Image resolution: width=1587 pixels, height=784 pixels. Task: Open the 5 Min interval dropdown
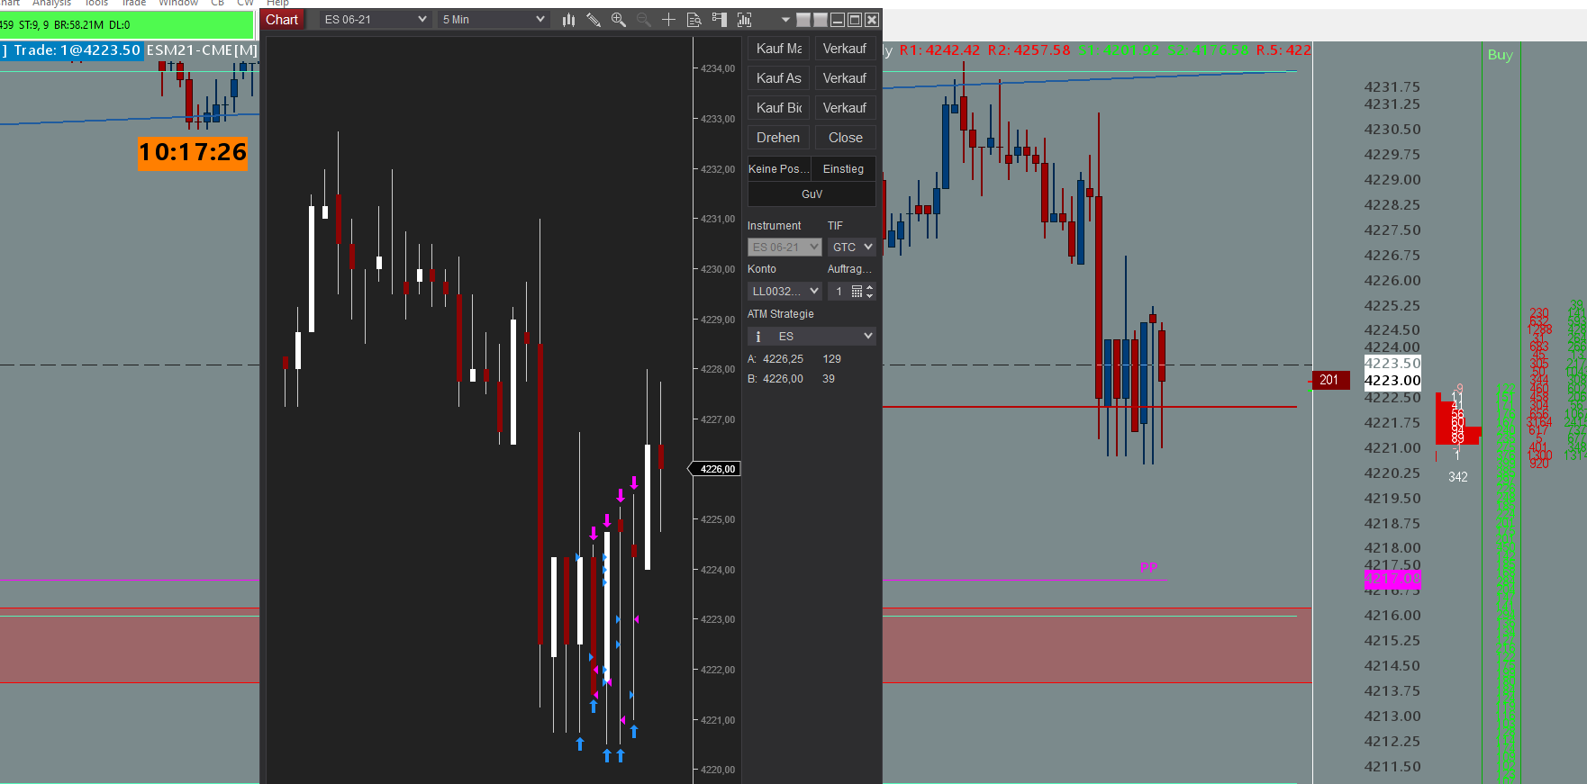[493, 20]
